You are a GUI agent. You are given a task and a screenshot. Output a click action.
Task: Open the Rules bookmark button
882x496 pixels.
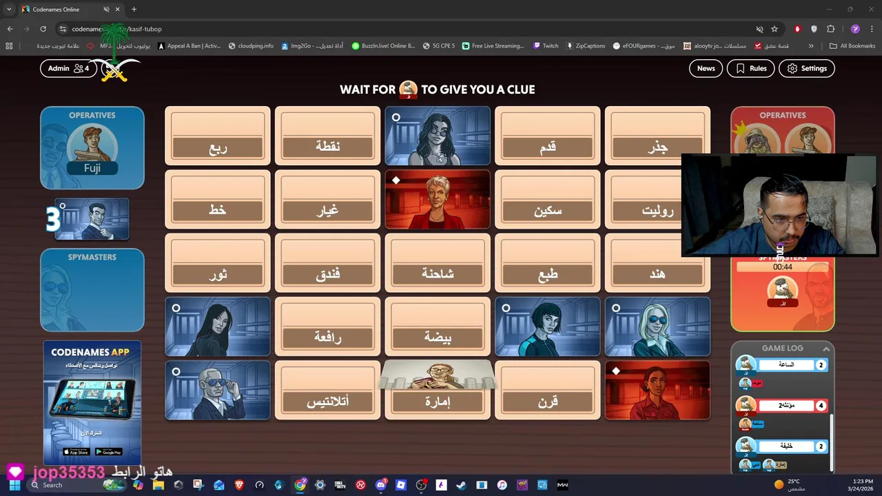(x=750, y=68)
